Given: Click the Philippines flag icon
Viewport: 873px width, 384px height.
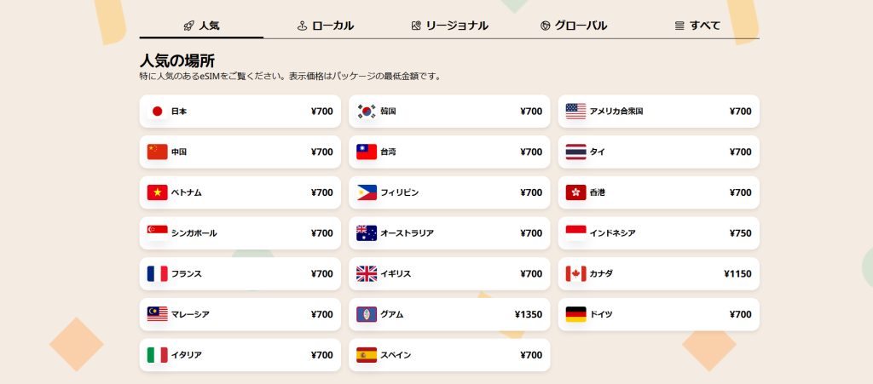Looking at the screenshot, I should pyautogui.click(x=367, y=192).
